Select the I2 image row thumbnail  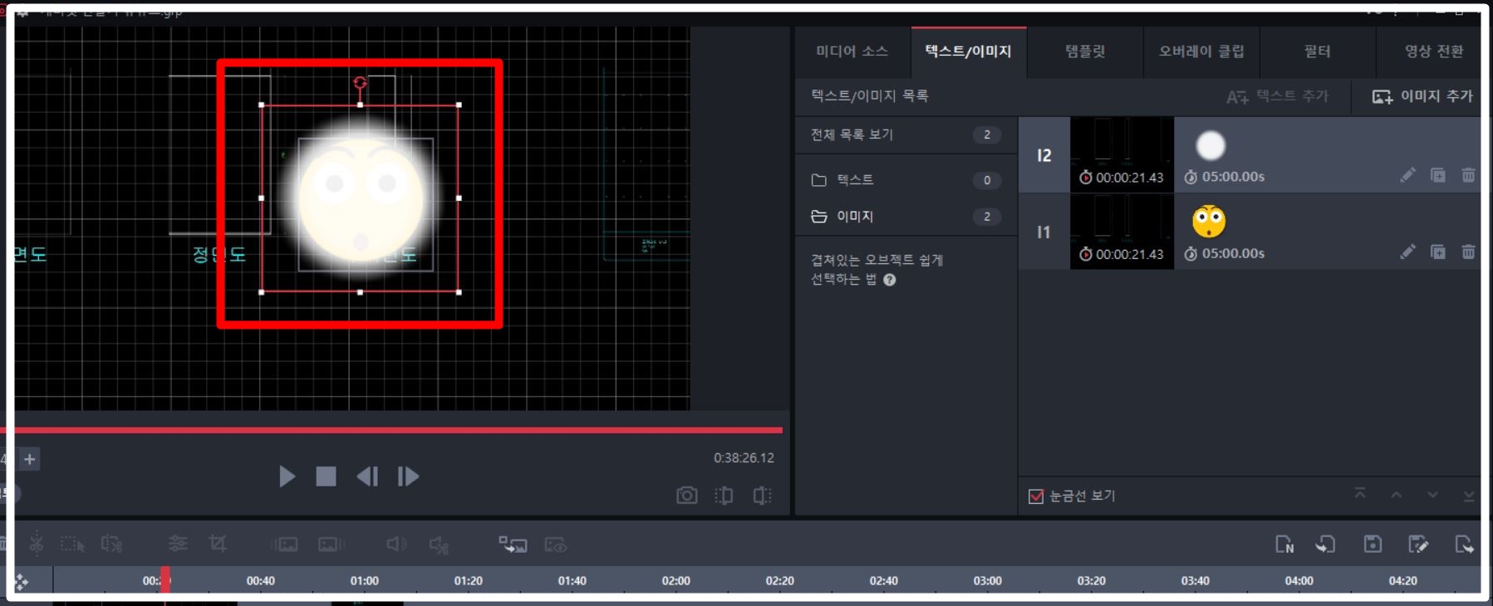coord(1122,154)
